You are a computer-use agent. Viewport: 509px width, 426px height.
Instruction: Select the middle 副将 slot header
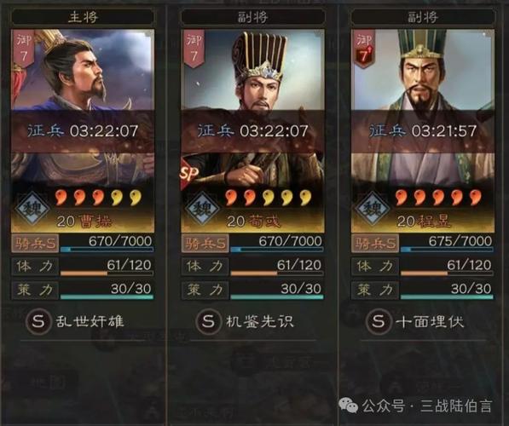tap(253, 17)
